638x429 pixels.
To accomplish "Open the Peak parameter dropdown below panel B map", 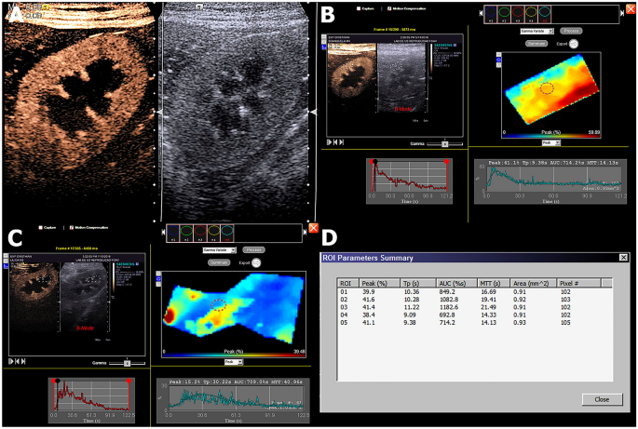I will 550,143.
